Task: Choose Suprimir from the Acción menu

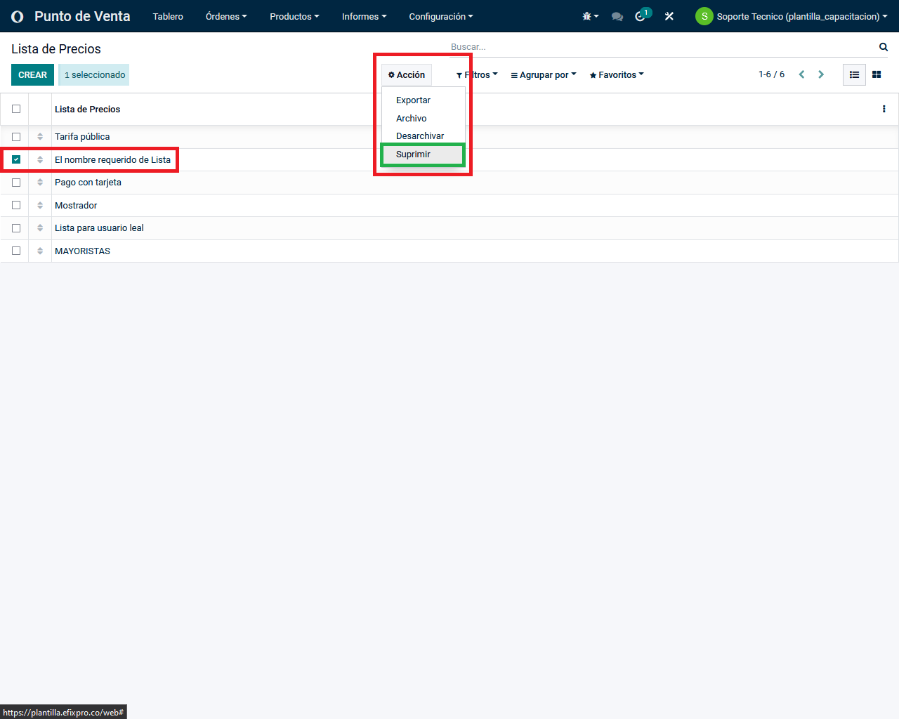Action: point(413,154)
